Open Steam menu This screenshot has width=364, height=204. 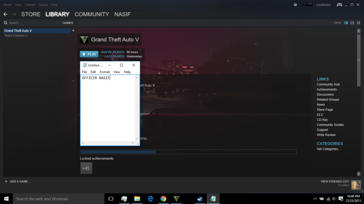point(7,5)
